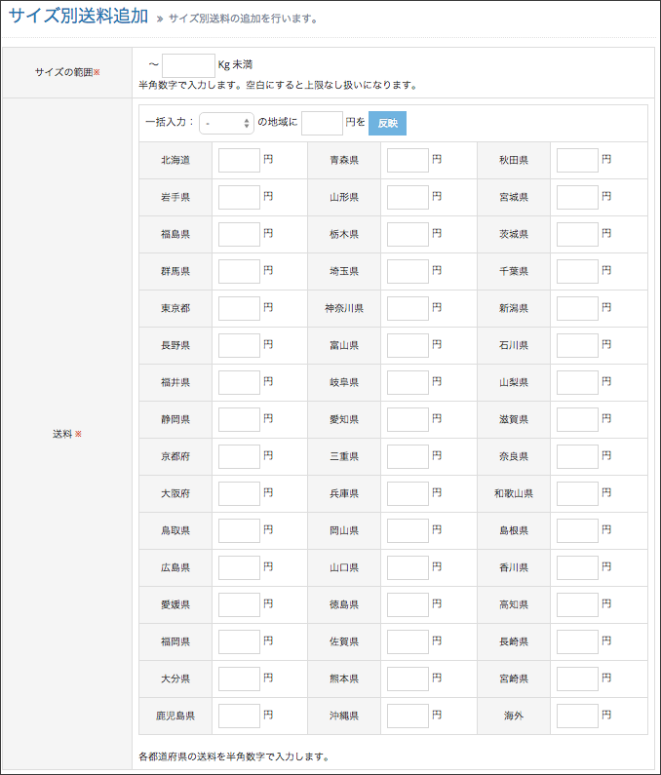661x775 pixels.
Task: Click the 島根県 fee field
Action: click(577, 531)
